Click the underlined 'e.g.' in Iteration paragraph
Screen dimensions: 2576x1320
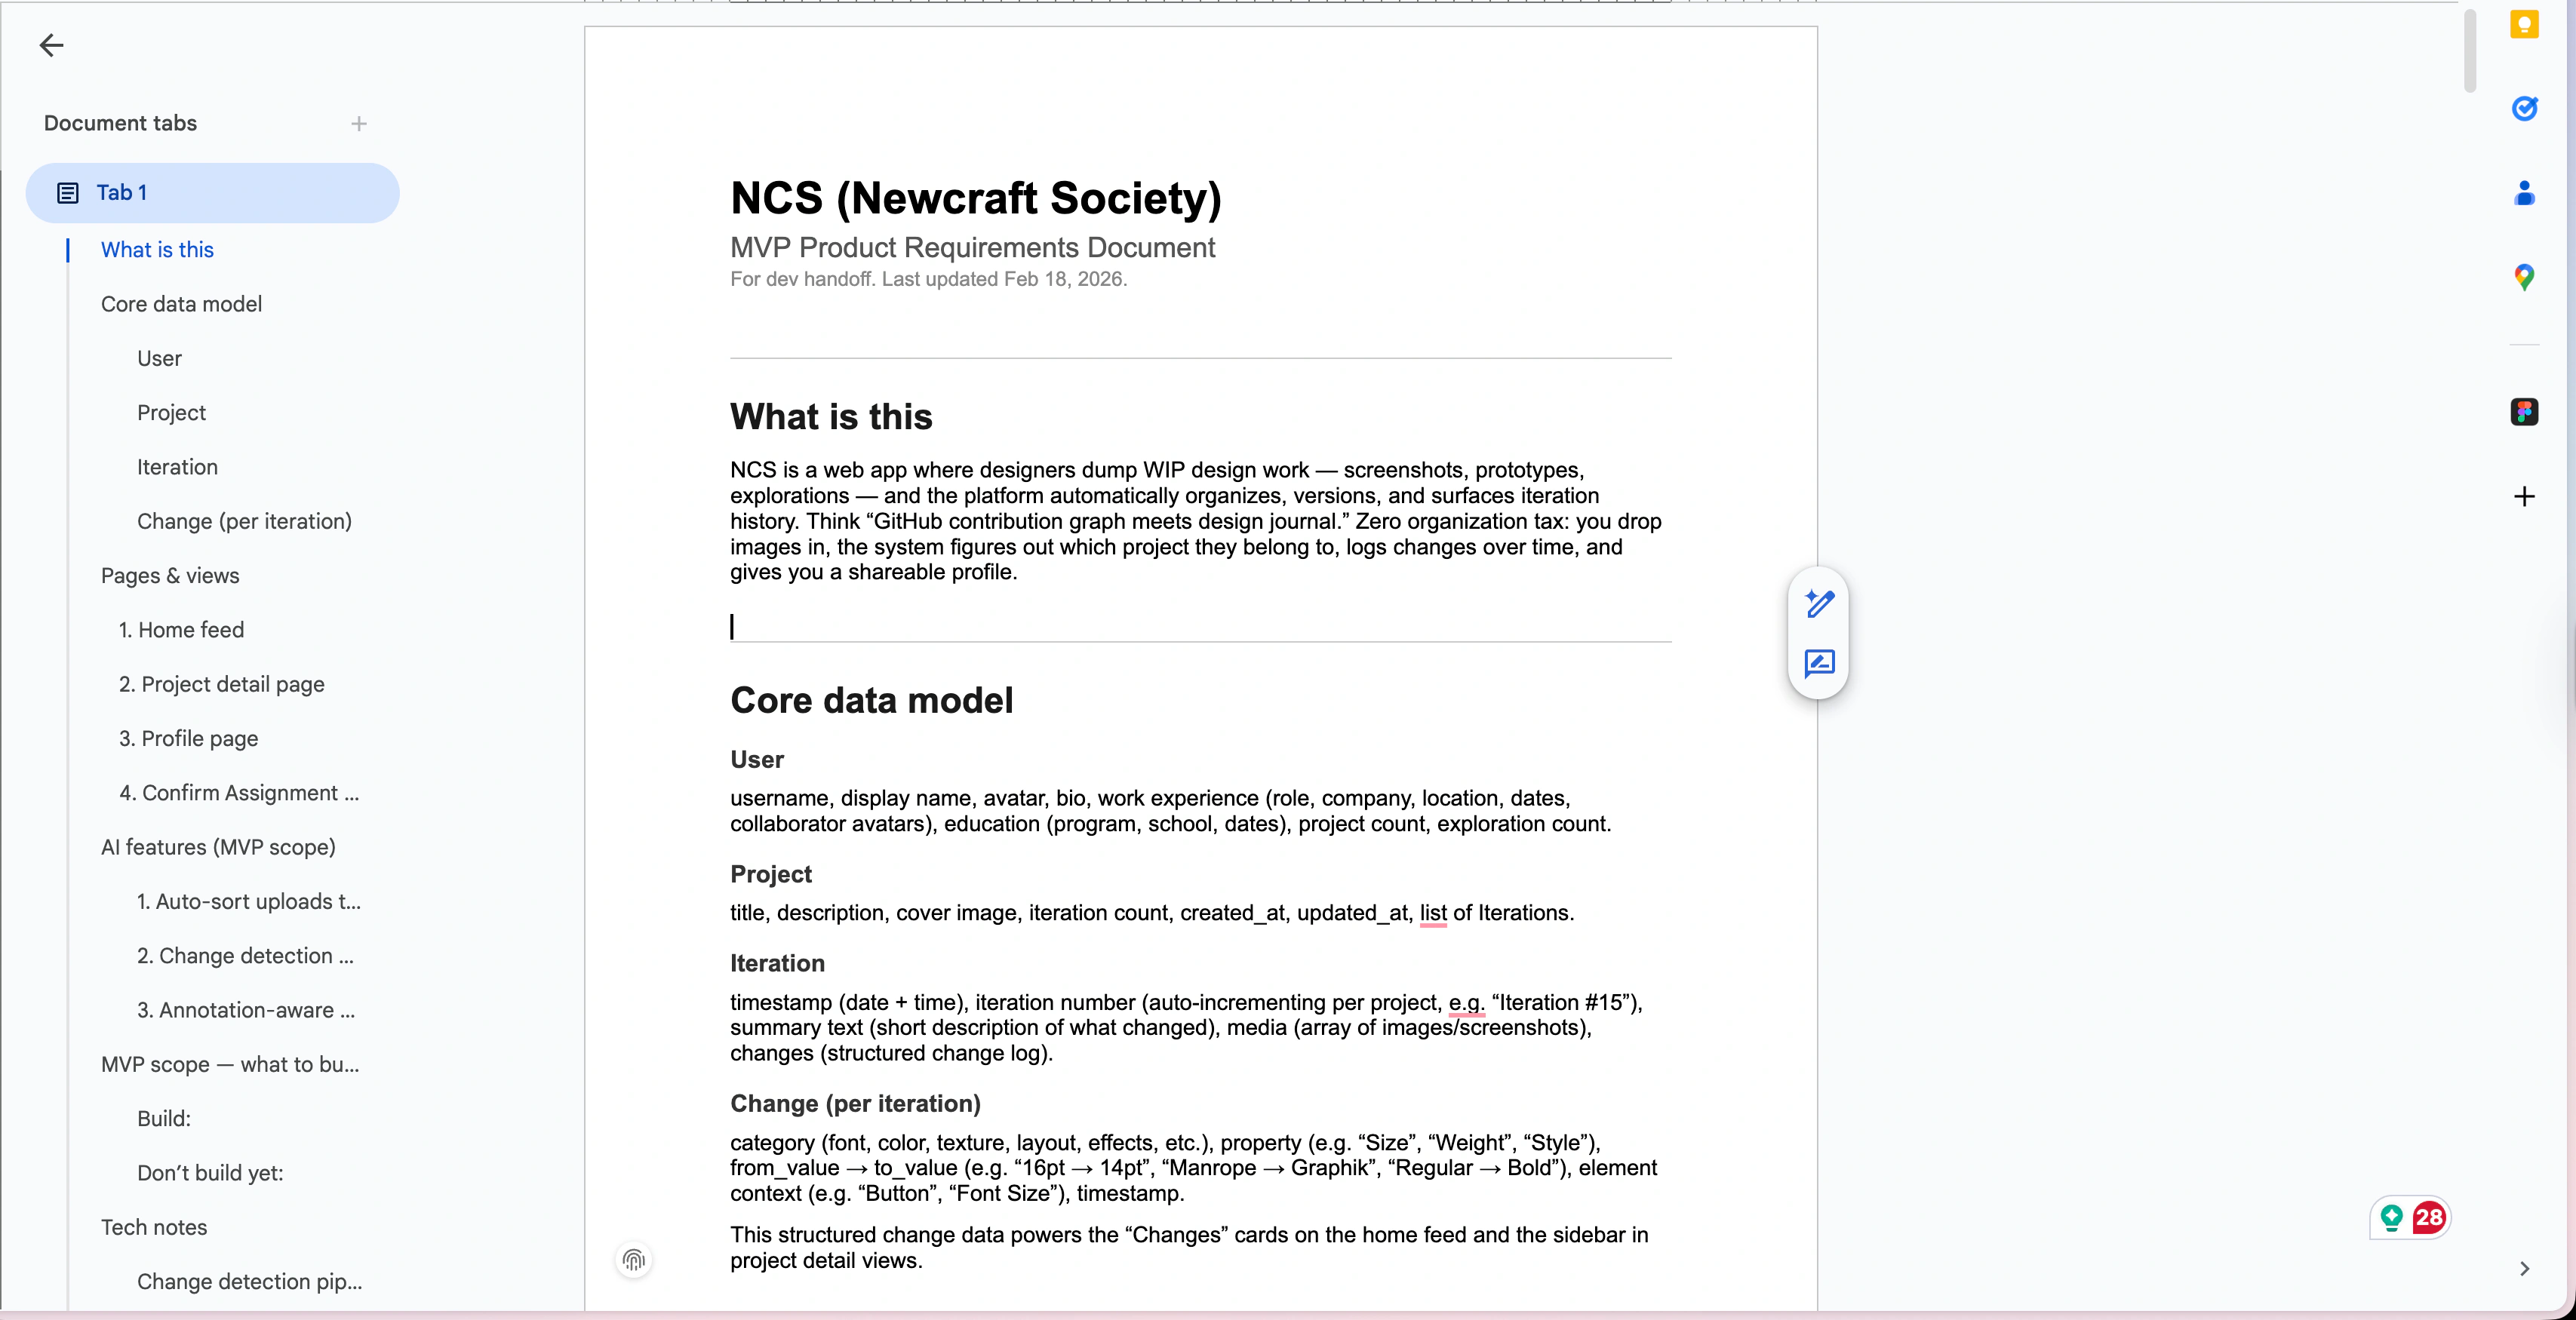coord(1467,1002)
